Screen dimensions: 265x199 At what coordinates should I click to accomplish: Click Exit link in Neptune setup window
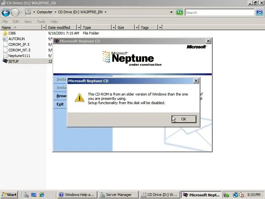coord(60,104)
